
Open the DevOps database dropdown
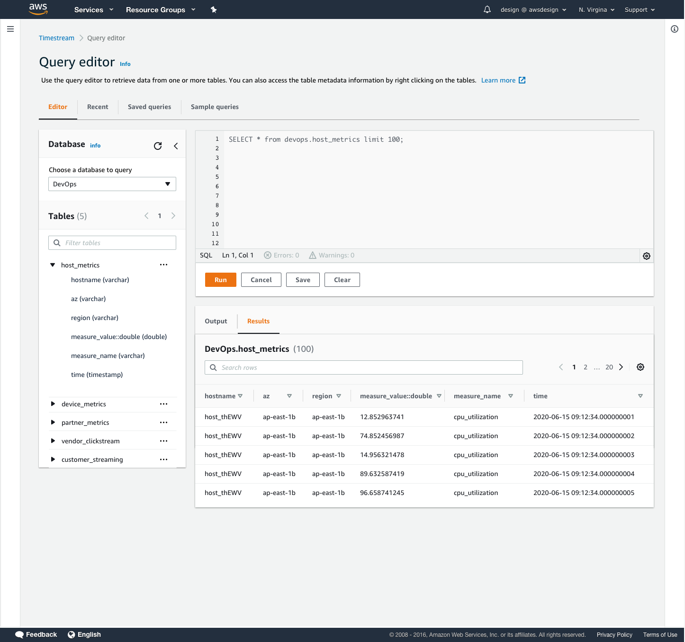point(112,184)
